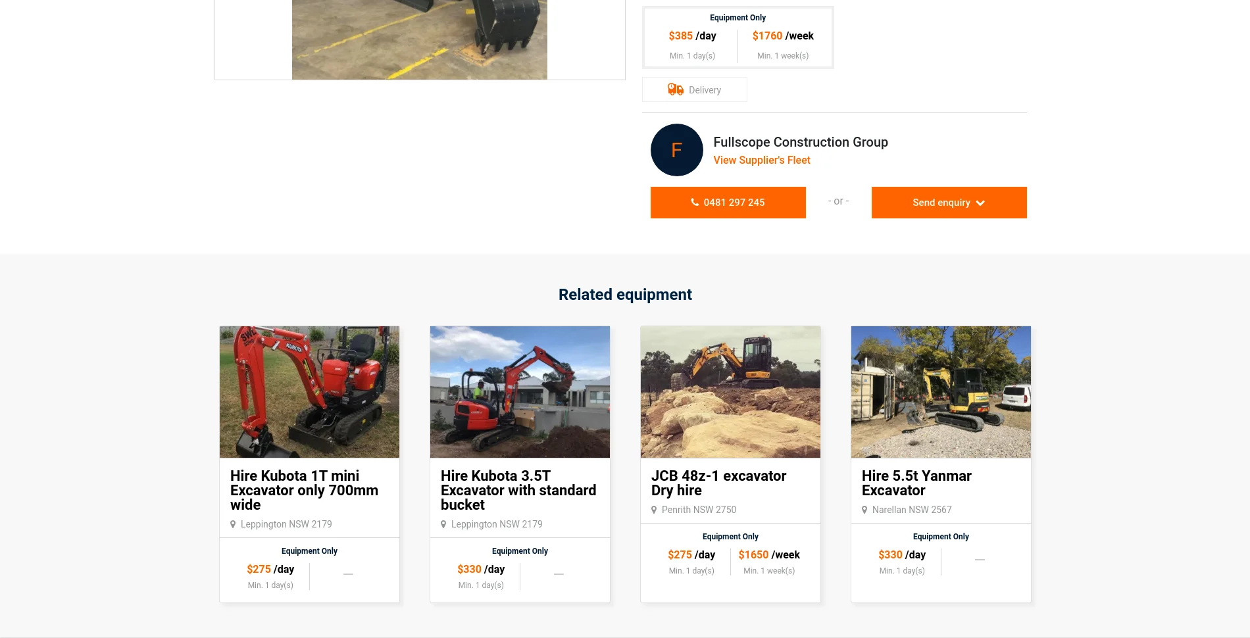Click the phone icon on call button
This screenshot has height=638, width=1250.
(695, 203)
